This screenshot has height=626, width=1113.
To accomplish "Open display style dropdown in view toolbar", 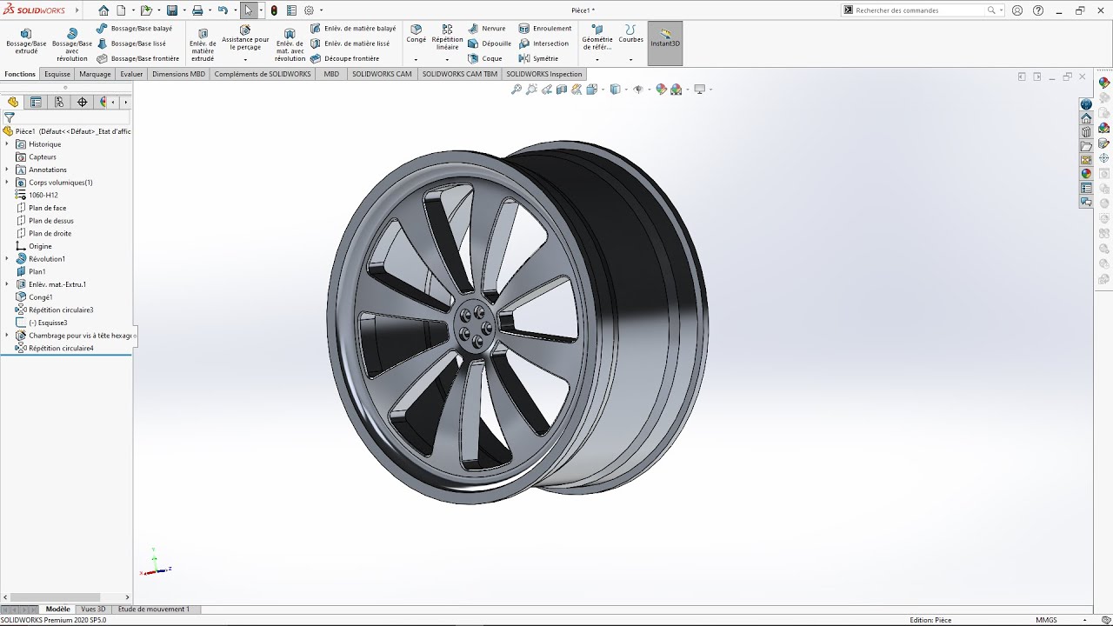I will pos(624,90).
